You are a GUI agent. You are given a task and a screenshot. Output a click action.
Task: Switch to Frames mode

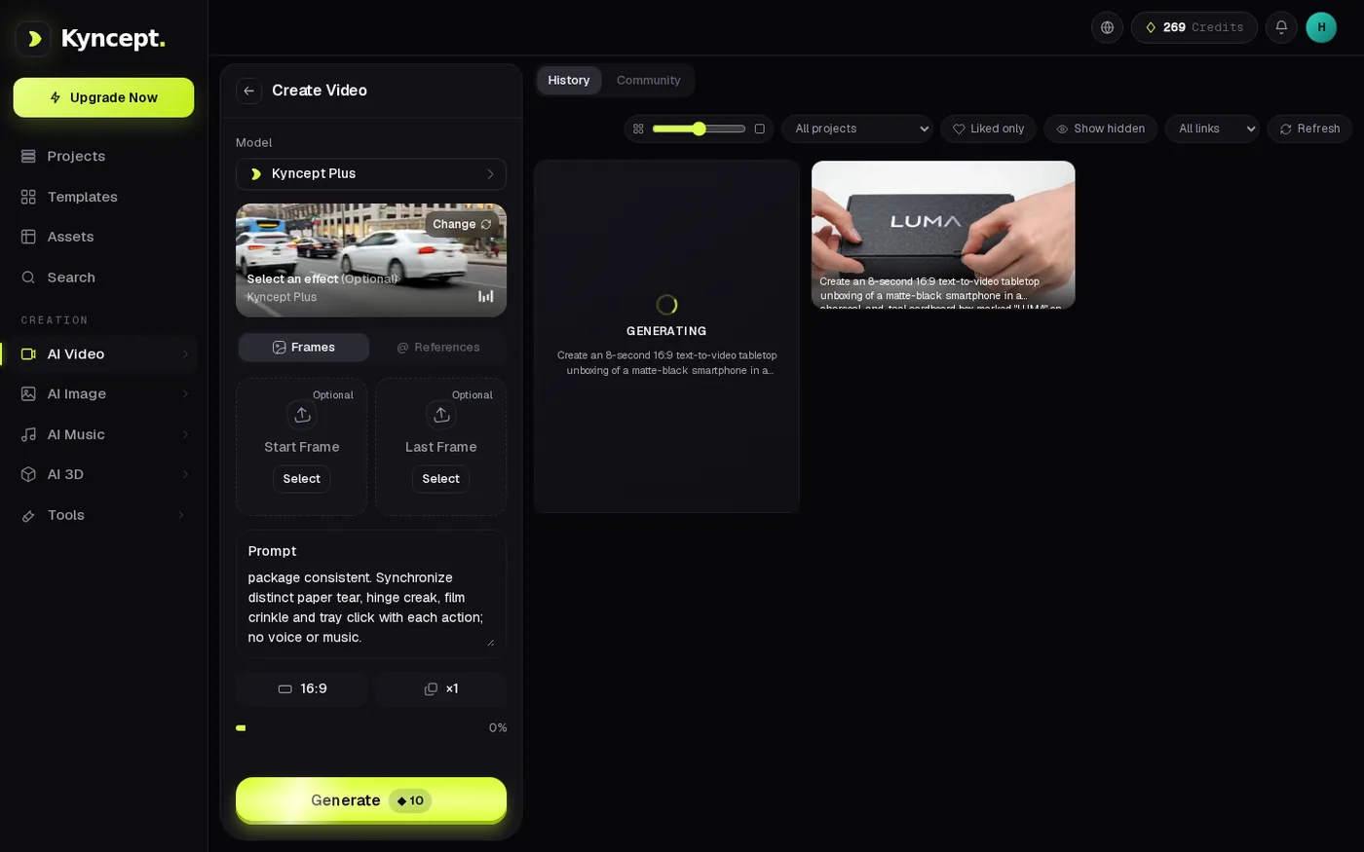[x=304, y=348]
